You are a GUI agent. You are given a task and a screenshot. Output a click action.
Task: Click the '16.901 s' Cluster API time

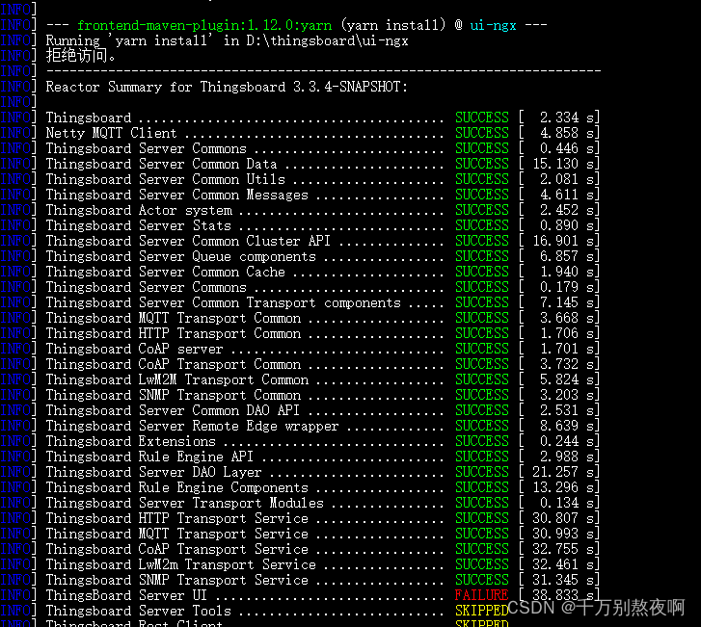click(x=563, y=241)
